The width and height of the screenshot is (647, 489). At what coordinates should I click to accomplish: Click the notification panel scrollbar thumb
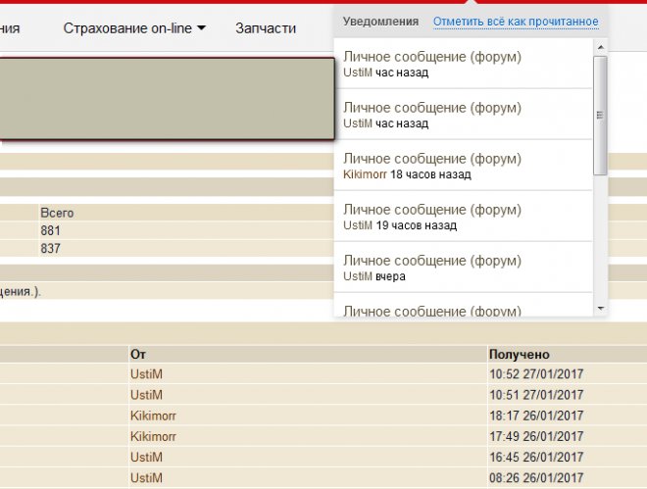(x=600, y=115)
